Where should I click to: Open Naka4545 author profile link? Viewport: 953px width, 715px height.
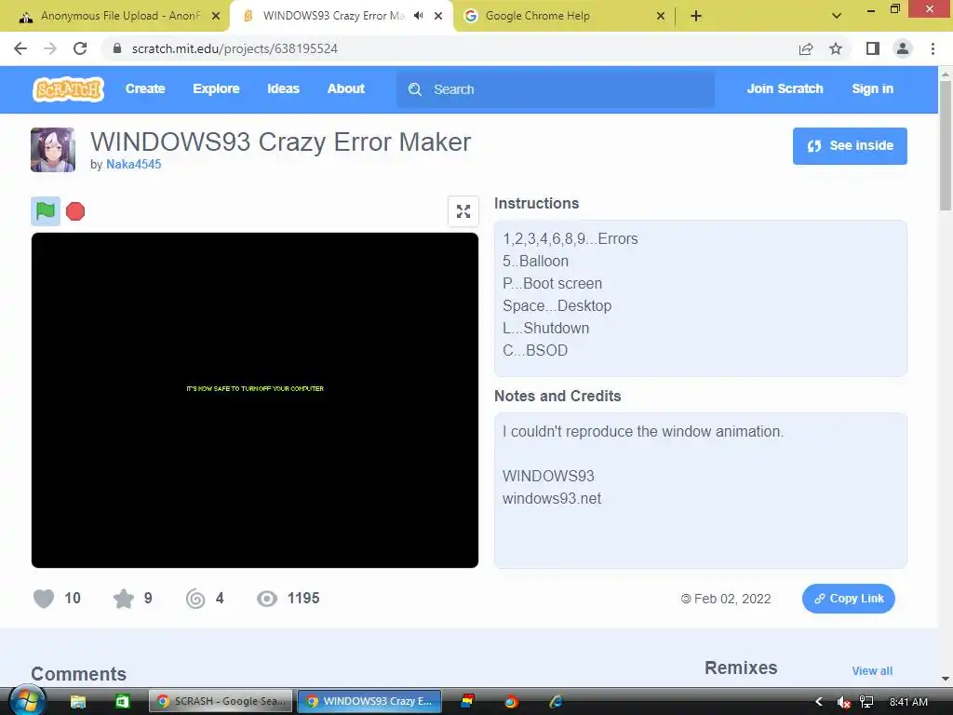(134, 164)
